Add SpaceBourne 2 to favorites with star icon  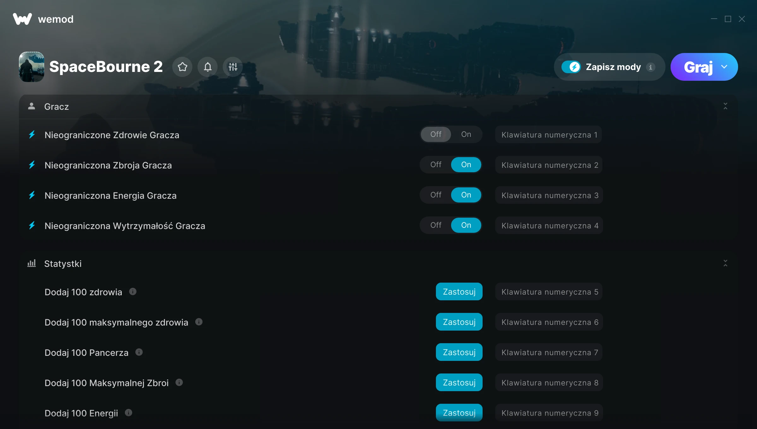point(182,67)
